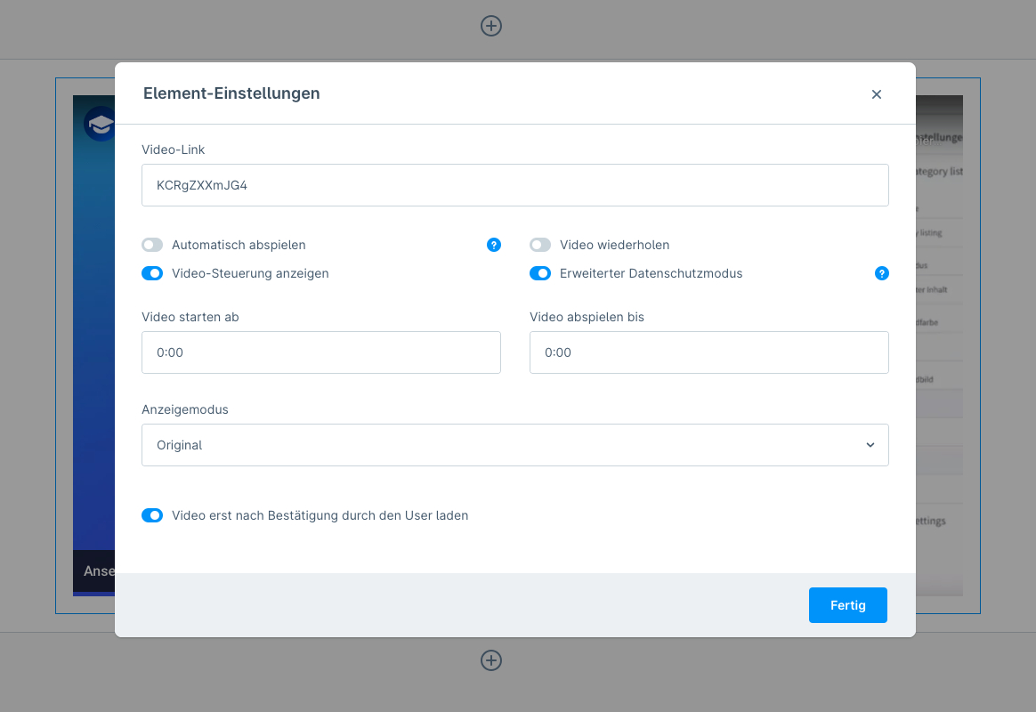Click the help icon beside Automatisch abspielen
The height and width of the screenshot is (712, 1036).
[494, 245]
